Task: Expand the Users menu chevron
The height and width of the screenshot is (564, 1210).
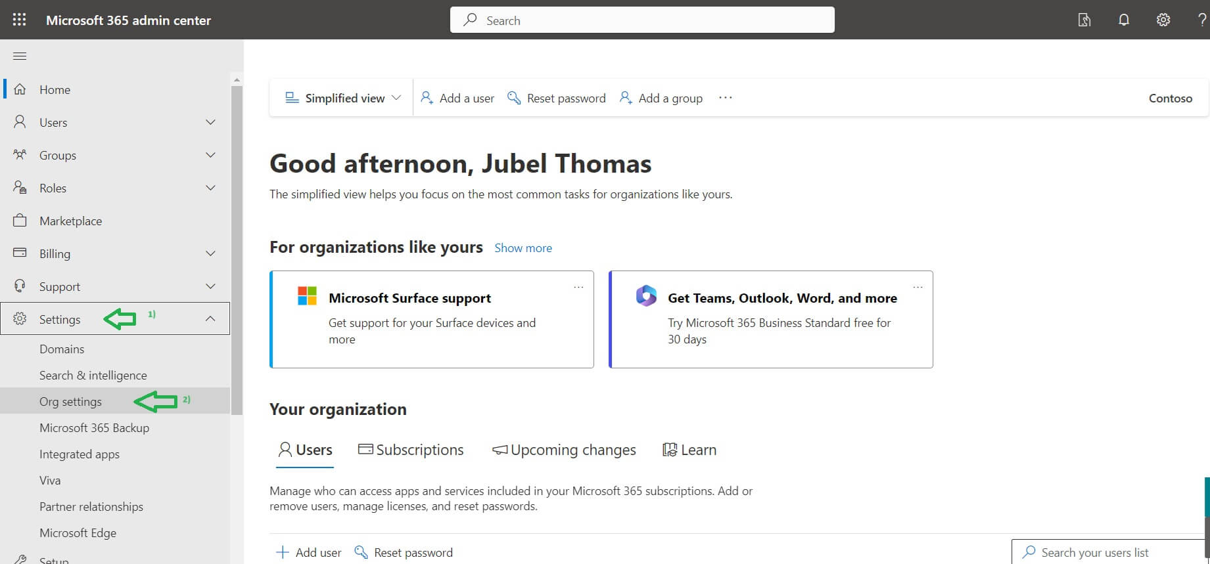Action: [x=210, y=122]
